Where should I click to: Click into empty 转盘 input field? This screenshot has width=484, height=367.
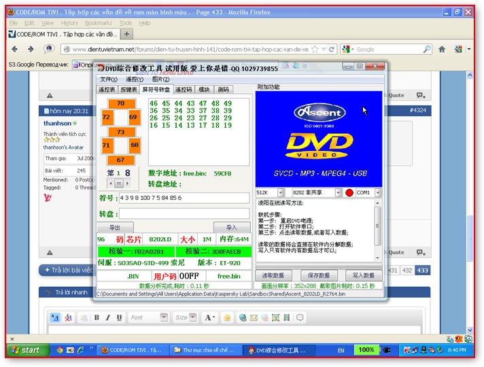click(x=184, y=213)
